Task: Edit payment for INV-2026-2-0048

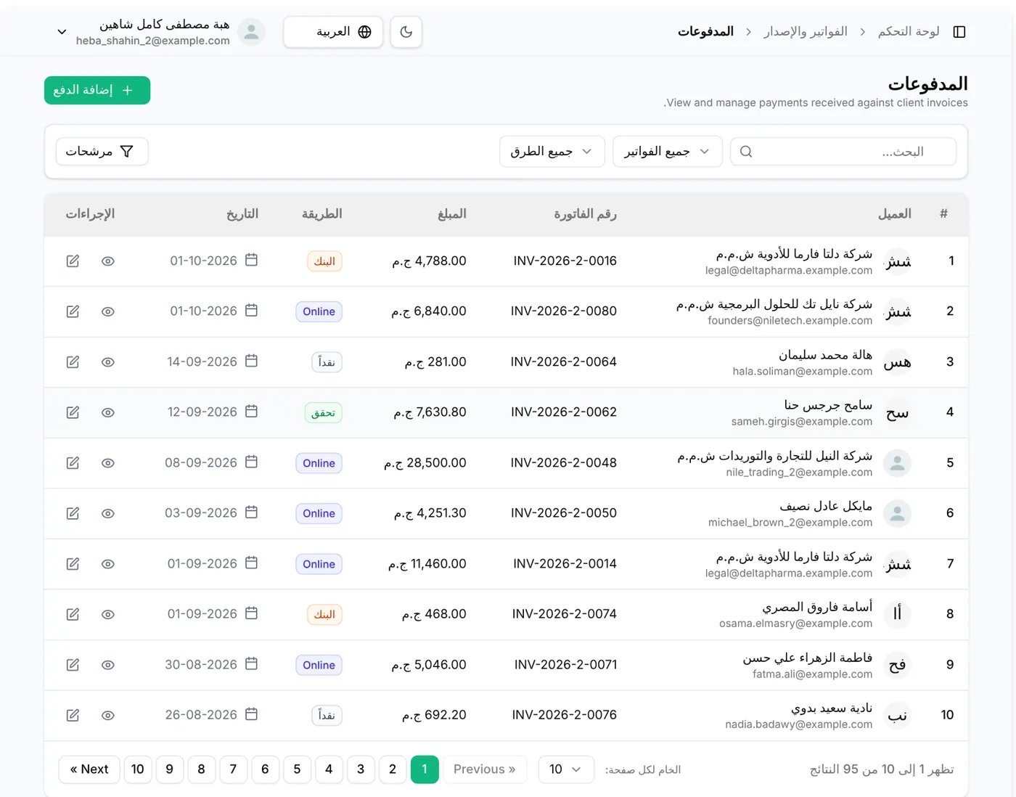Action: pyautogui.click(x=73, y=463)
